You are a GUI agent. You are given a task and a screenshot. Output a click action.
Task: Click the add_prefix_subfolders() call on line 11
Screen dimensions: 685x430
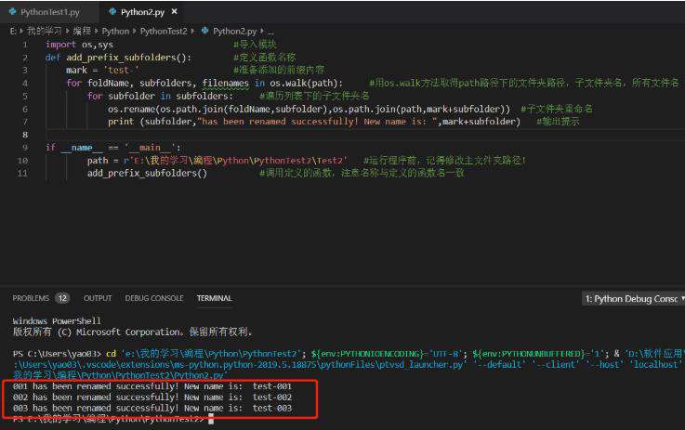click(x=147, y=174)
